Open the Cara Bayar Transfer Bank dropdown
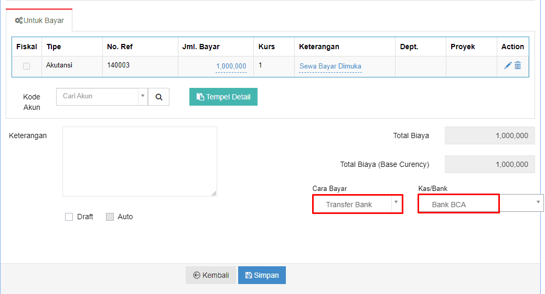The width and height of the screenshot is (545, 294). (x=358, y=204)
